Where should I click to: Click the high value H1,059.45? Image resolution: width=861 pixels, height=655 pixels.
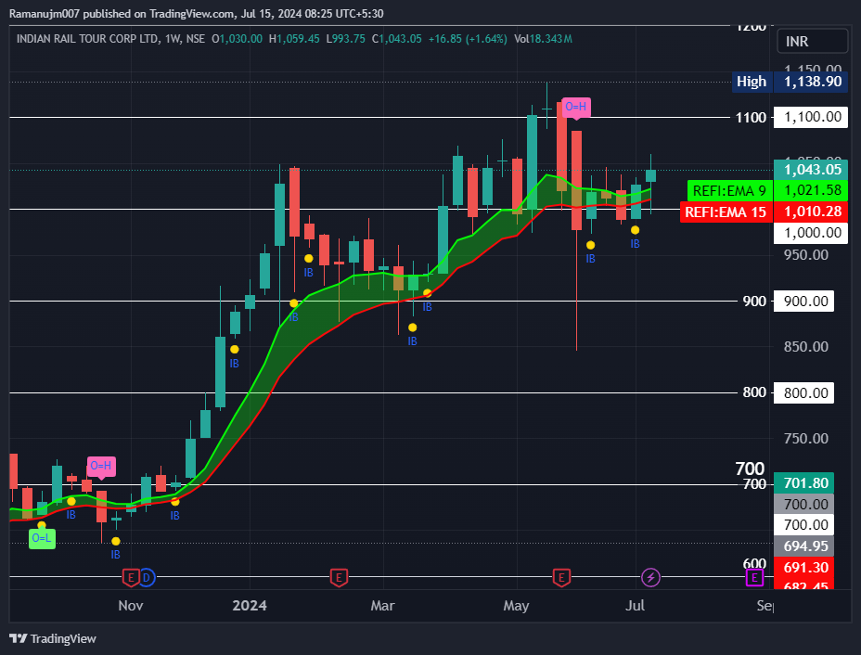[x=294, y=39]
